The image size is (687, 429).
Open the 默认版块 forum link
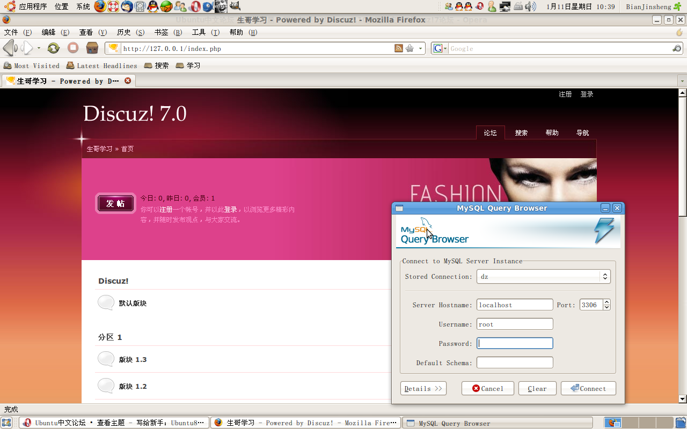click(x=133, y=303)
